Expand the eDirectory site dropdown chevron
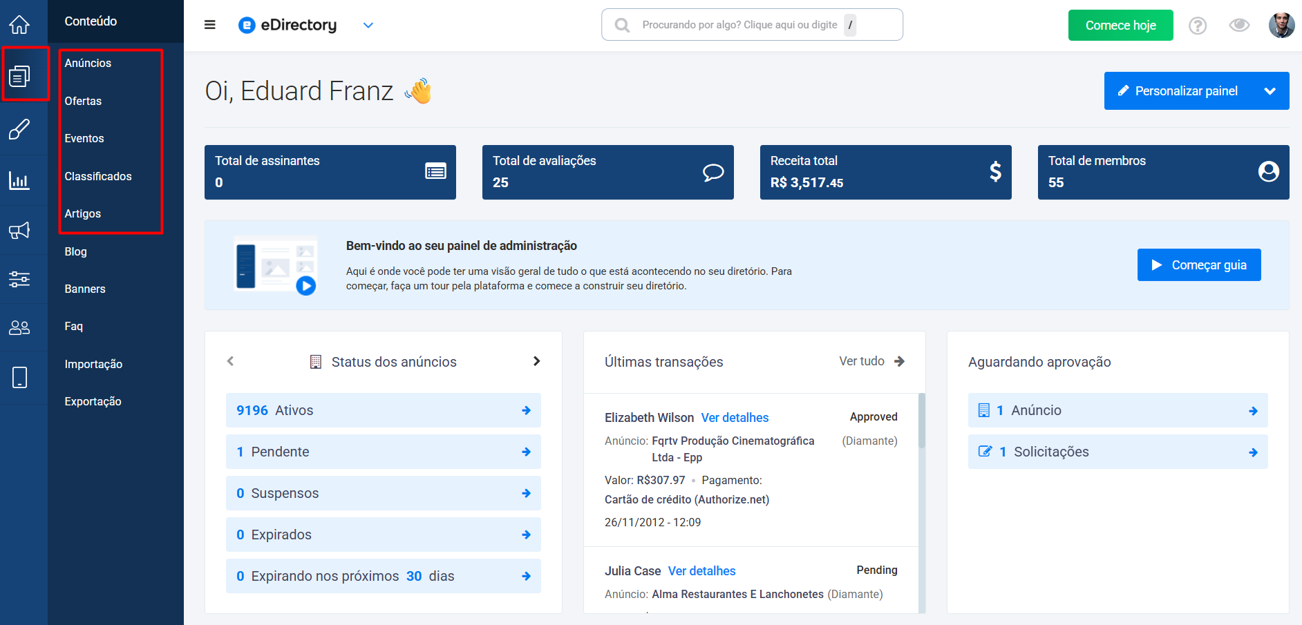Viewport: 1302px width, 625px height. pyautogui.click(x=368, y=26)
